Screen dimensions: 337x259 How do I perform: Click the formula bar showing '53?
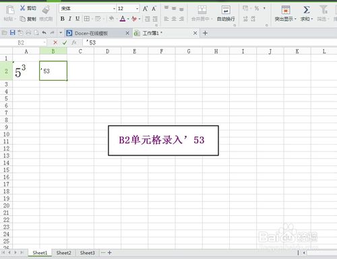pos(209,42)
